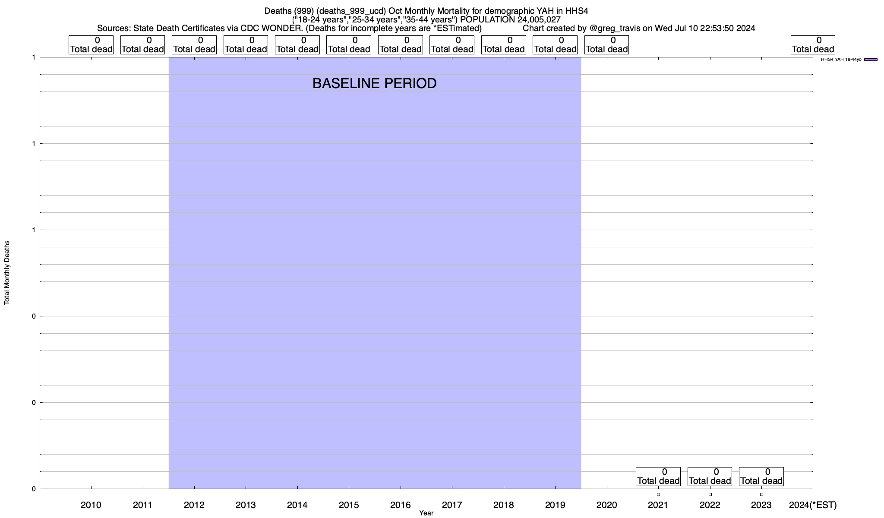Click the 2023 data point marker
884x518 pixels.
761,494
